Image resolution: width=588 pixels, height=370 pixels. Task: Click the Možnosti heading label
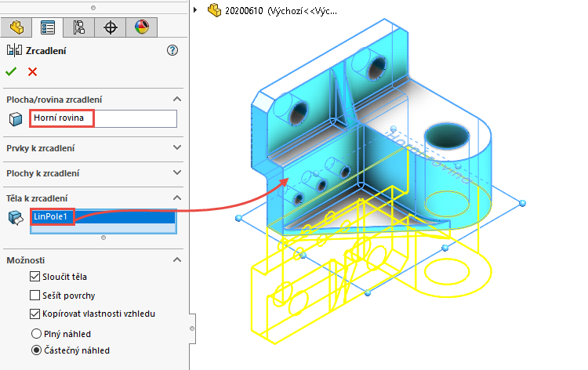(x=26, y=260)
